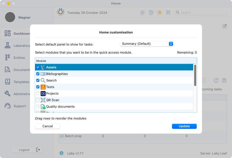Click the Logout button
This screenshot has width=232, height=158.
pos(27,150)
